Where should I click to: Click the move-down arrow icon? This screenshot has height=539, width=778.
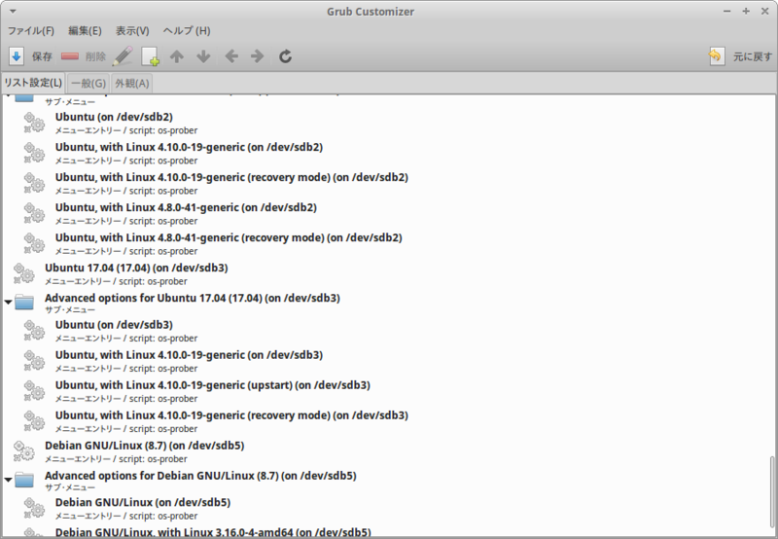tap(203, 56)
